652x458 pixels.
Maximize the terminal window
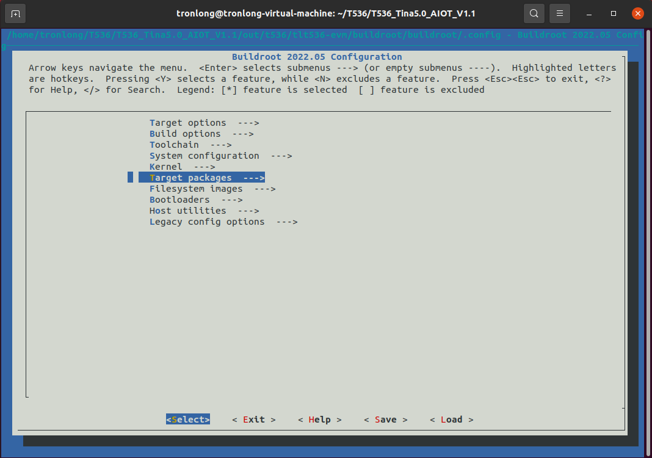tap(614, 13)
